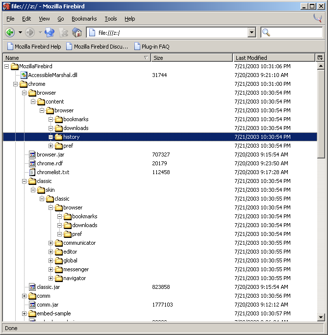Screen dimensions: 328x335
Task: Click the Reload page icon
Action: point(49,32)
